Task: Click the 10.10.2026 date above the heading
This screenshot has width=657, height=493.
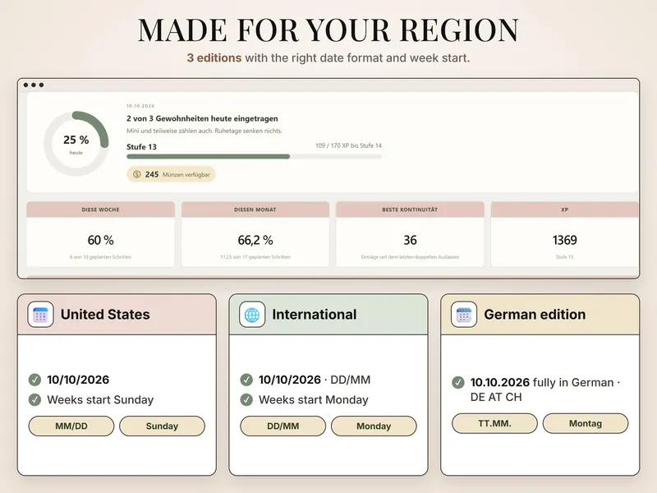Action: (140, 106)
